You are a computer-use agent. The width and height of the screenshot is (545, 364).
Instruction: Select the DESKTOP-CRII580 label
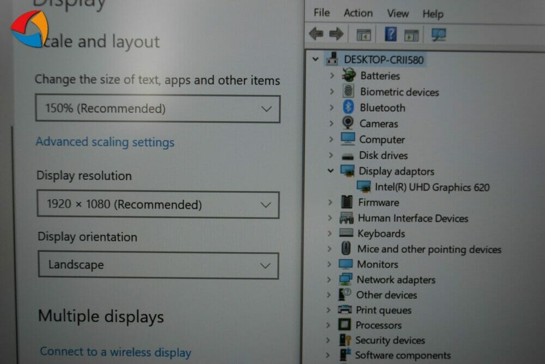(384, 59)
